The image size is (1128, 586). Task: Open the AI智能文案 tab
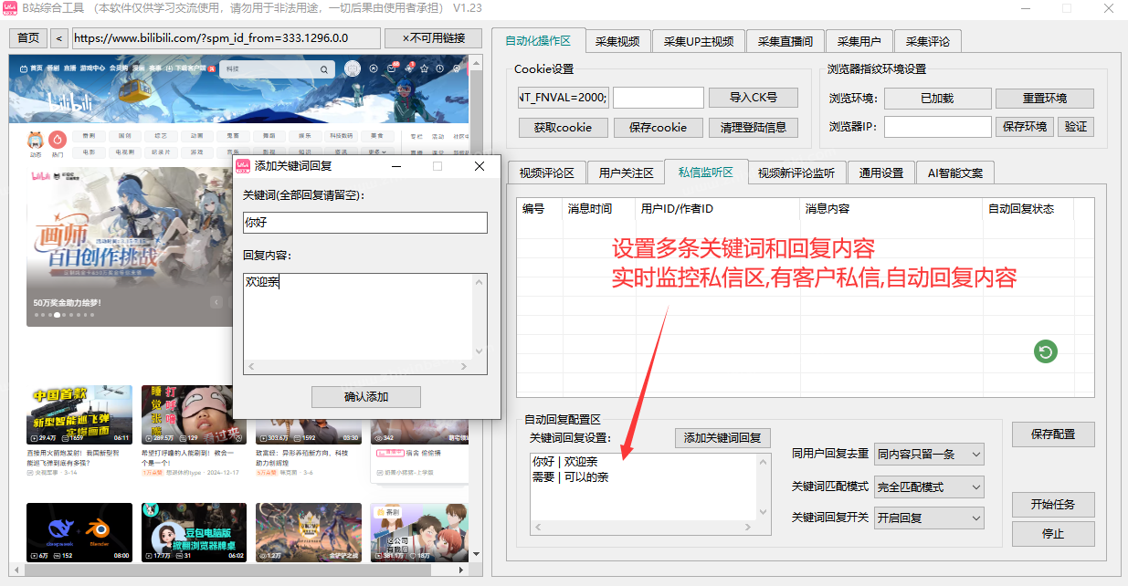tap(954, 172)
